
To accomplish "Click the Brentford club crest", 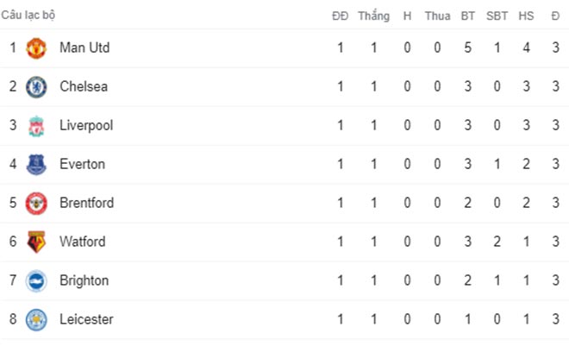I will pos(36,204).
